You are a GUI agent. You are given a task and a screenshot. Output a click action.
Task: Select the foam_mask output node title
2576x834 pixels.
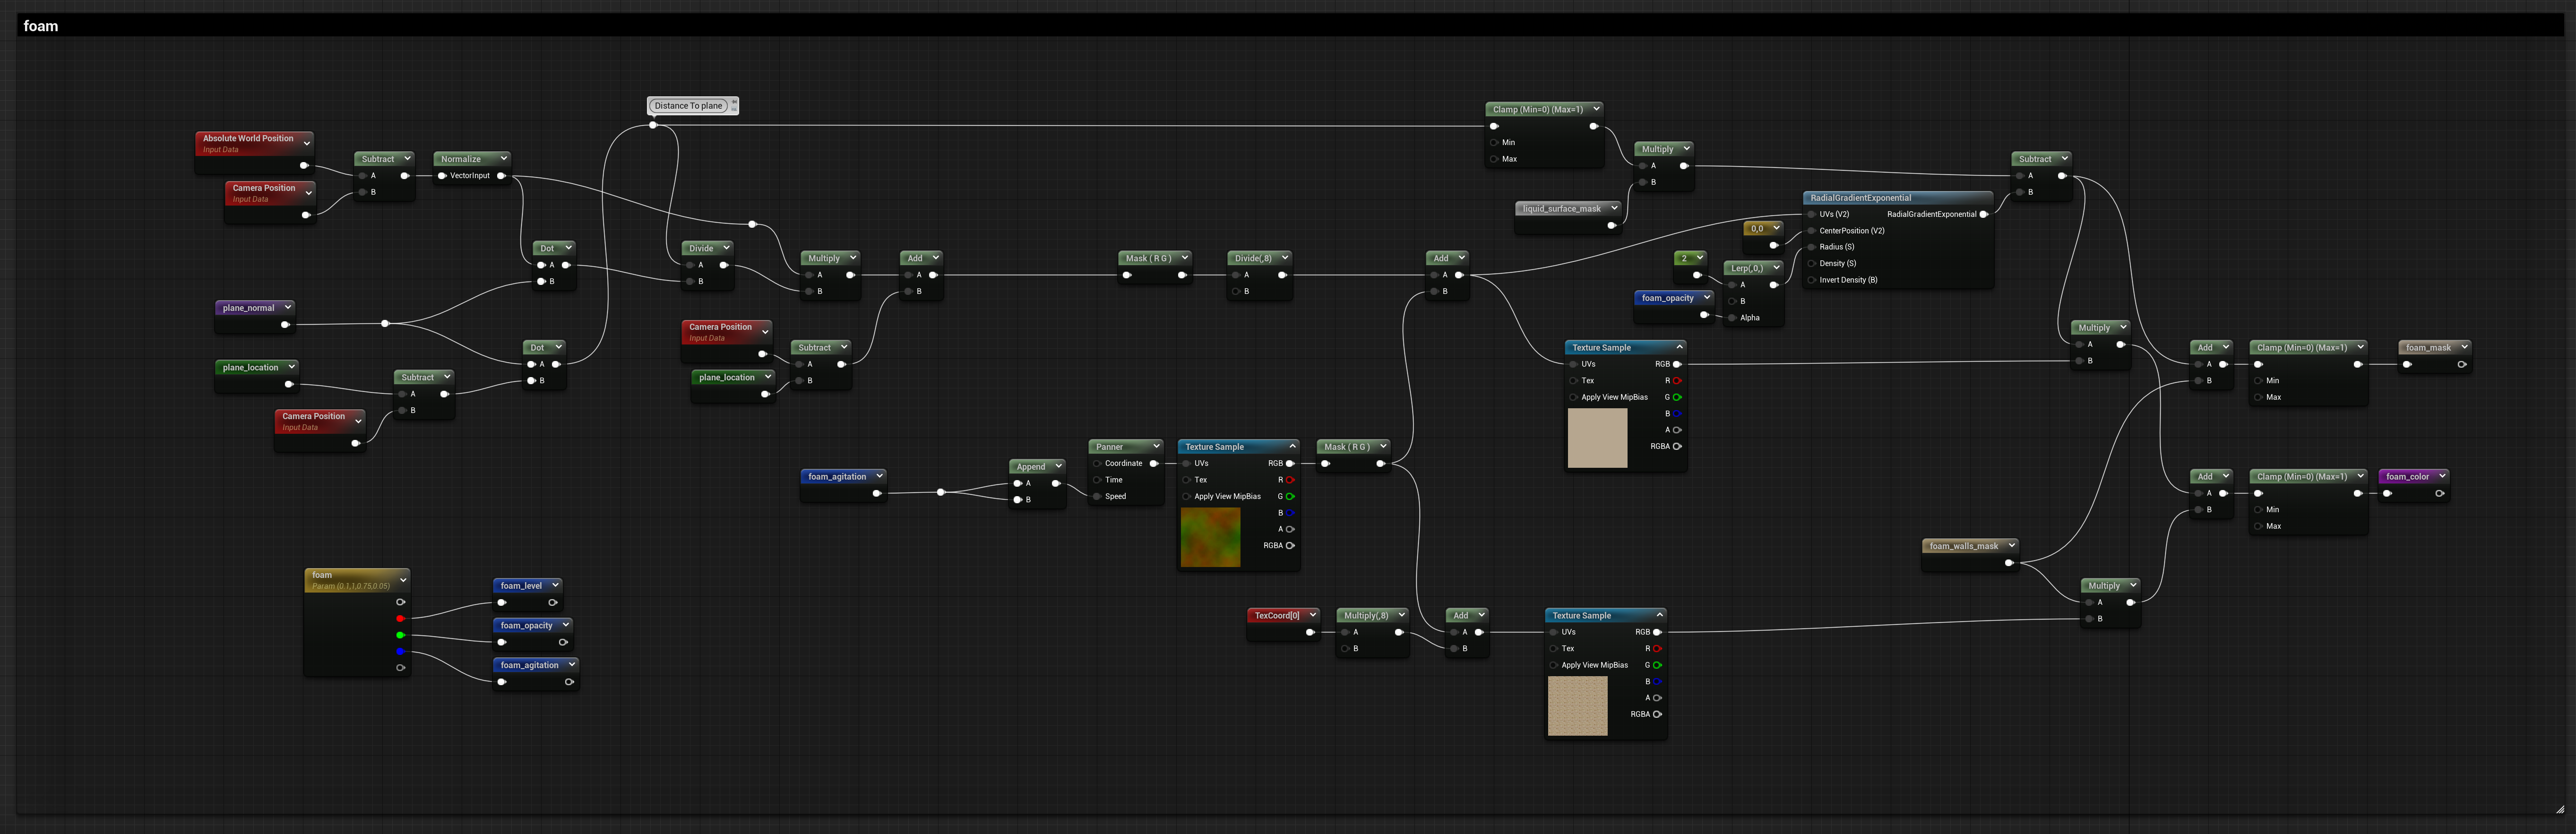[x=2428, y=347]
